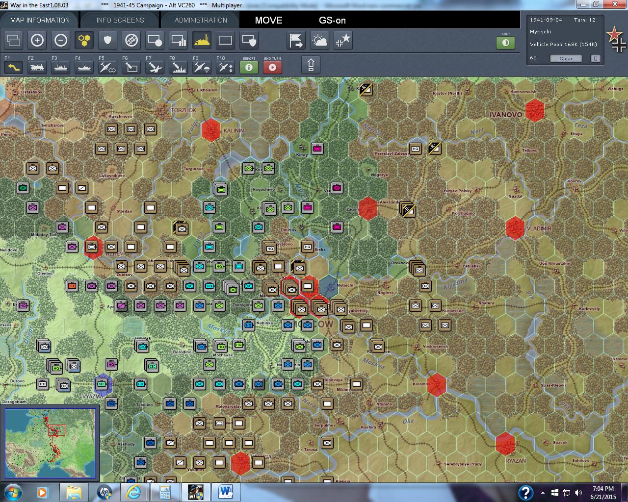Click the rectangle-with-circle unit display icon
628x502 pixels.
coord(155,40)
